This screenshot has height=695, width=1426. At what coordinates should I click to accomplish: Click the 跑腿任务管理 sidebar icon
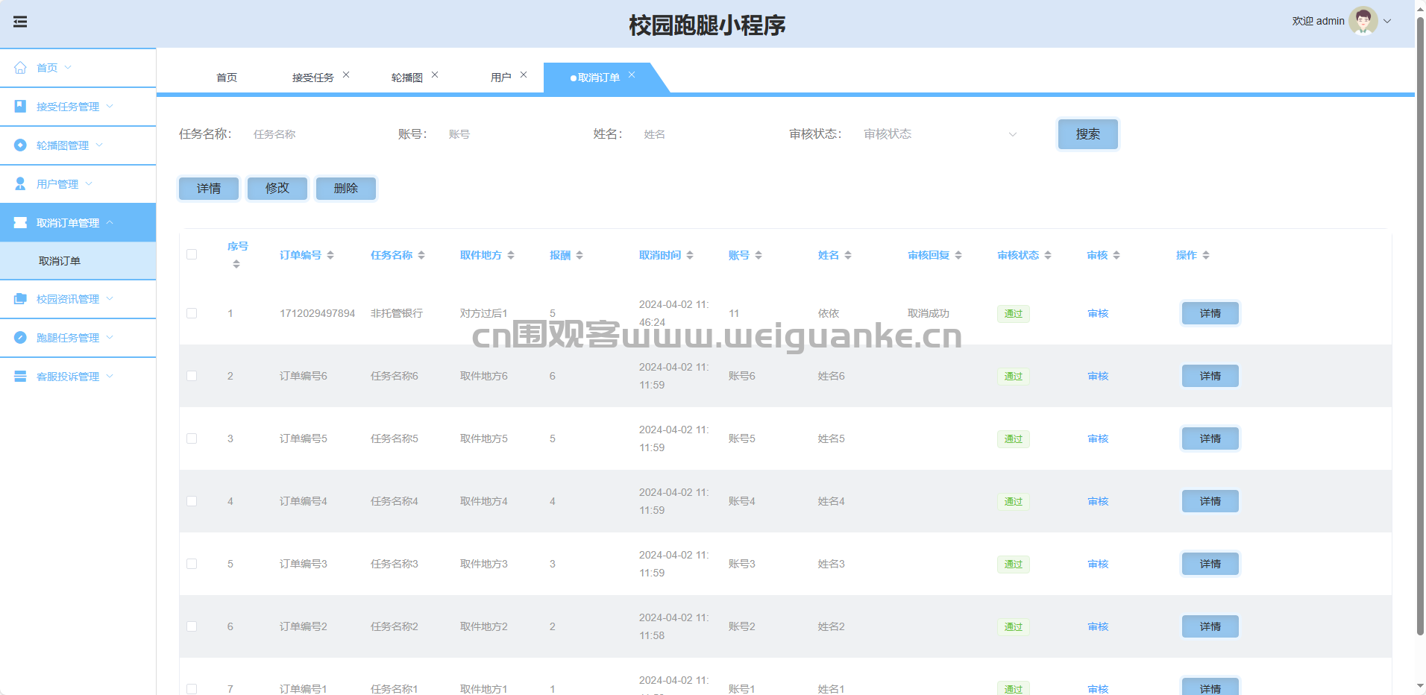pos(20,338)
